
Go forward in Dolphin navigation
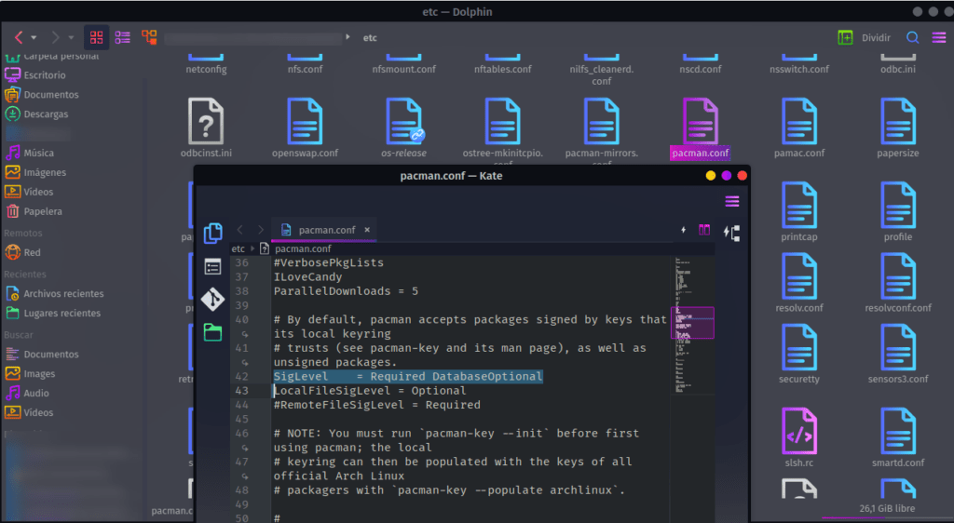(55, 37)
